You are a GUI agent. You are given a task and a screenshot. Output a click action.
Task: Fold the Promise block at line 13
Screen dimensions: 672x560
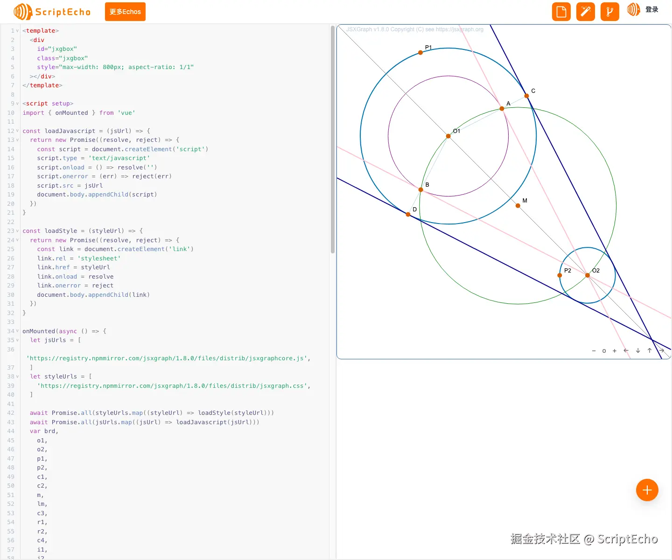[x=18, y=140]
